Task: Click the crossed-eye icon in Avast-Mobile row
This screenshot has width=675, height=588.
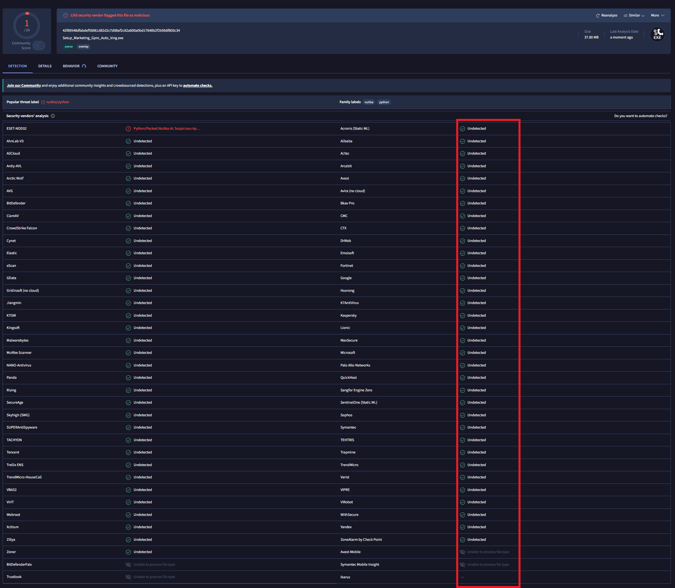Action: [x=462, y=552]
